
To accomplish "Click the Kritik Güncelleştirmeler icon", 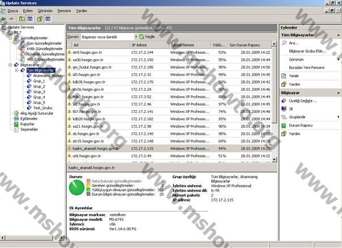I will pyautogui.click(x=23, y=49).
